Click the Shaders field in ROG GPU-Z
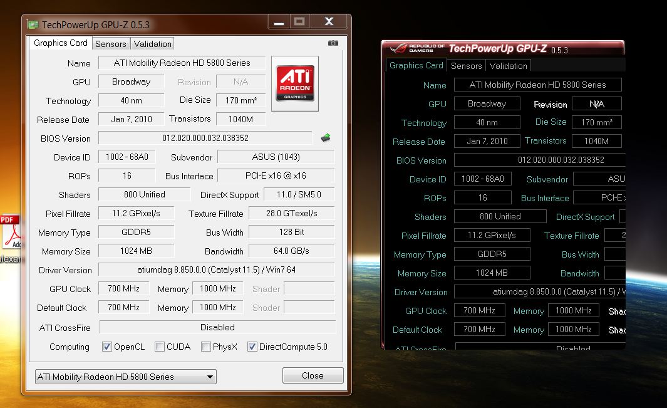The width and height of the screenshot is (667, 408). pyautogui.click(x=500, y=216)
